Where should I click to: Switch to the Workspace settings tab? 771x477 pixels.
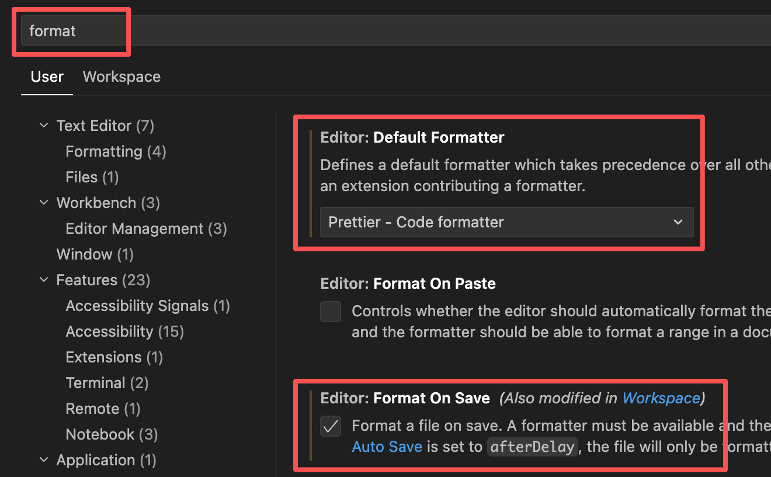click(121, 77)
